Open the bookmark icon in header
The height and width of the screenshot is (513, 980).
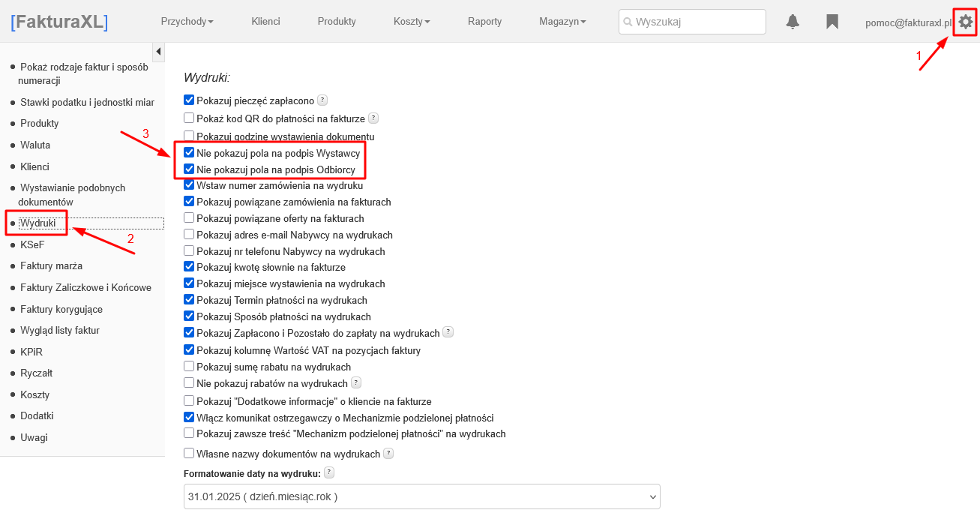[x=832, y=22]
